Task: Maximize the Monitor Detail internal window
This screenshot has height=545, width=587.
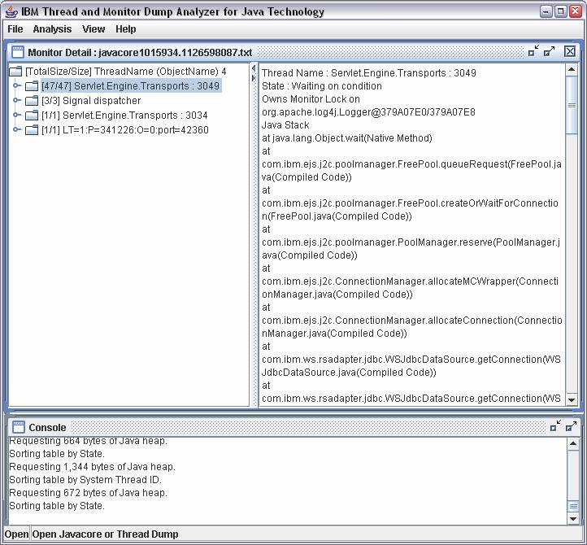Action: point(550,51)
